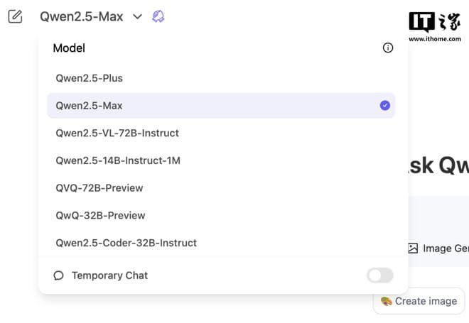Click the checkmark next to Qwen2.5-Max
This screenshot has width=469, height=323.
pyautogui.click(x=385, y=105)
